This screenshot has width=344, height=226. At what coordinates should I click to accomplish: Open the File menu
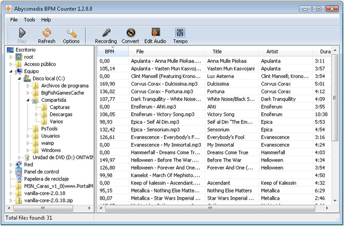pyautogui.click(x=14, y=20)
